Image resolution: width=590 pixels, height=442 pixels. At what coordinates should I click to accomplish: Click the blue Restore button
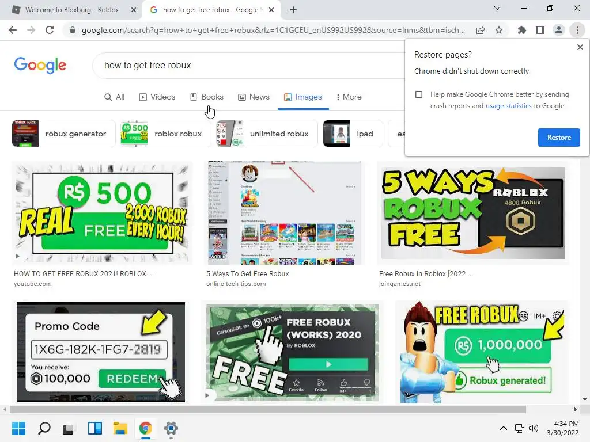(x=559, y=137)
